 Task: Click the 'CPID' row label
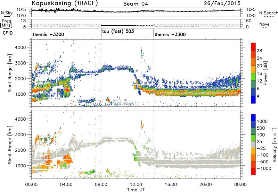[x=8, y=33]
